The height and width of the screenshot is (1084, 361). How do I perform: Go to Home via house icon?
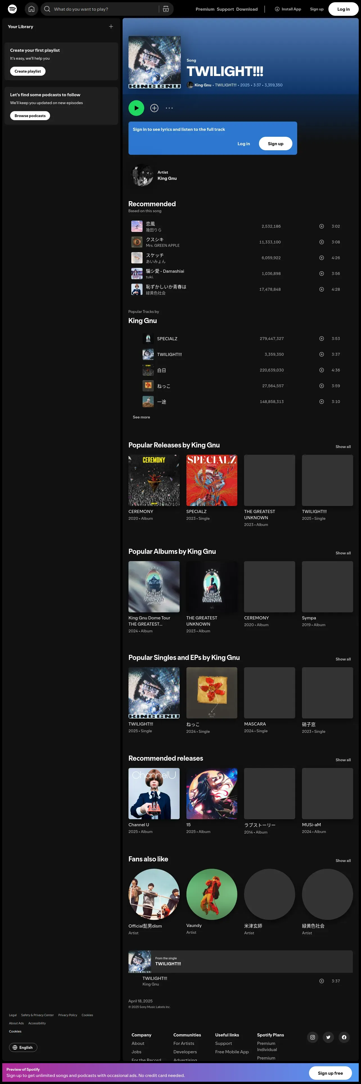(31, 9)
